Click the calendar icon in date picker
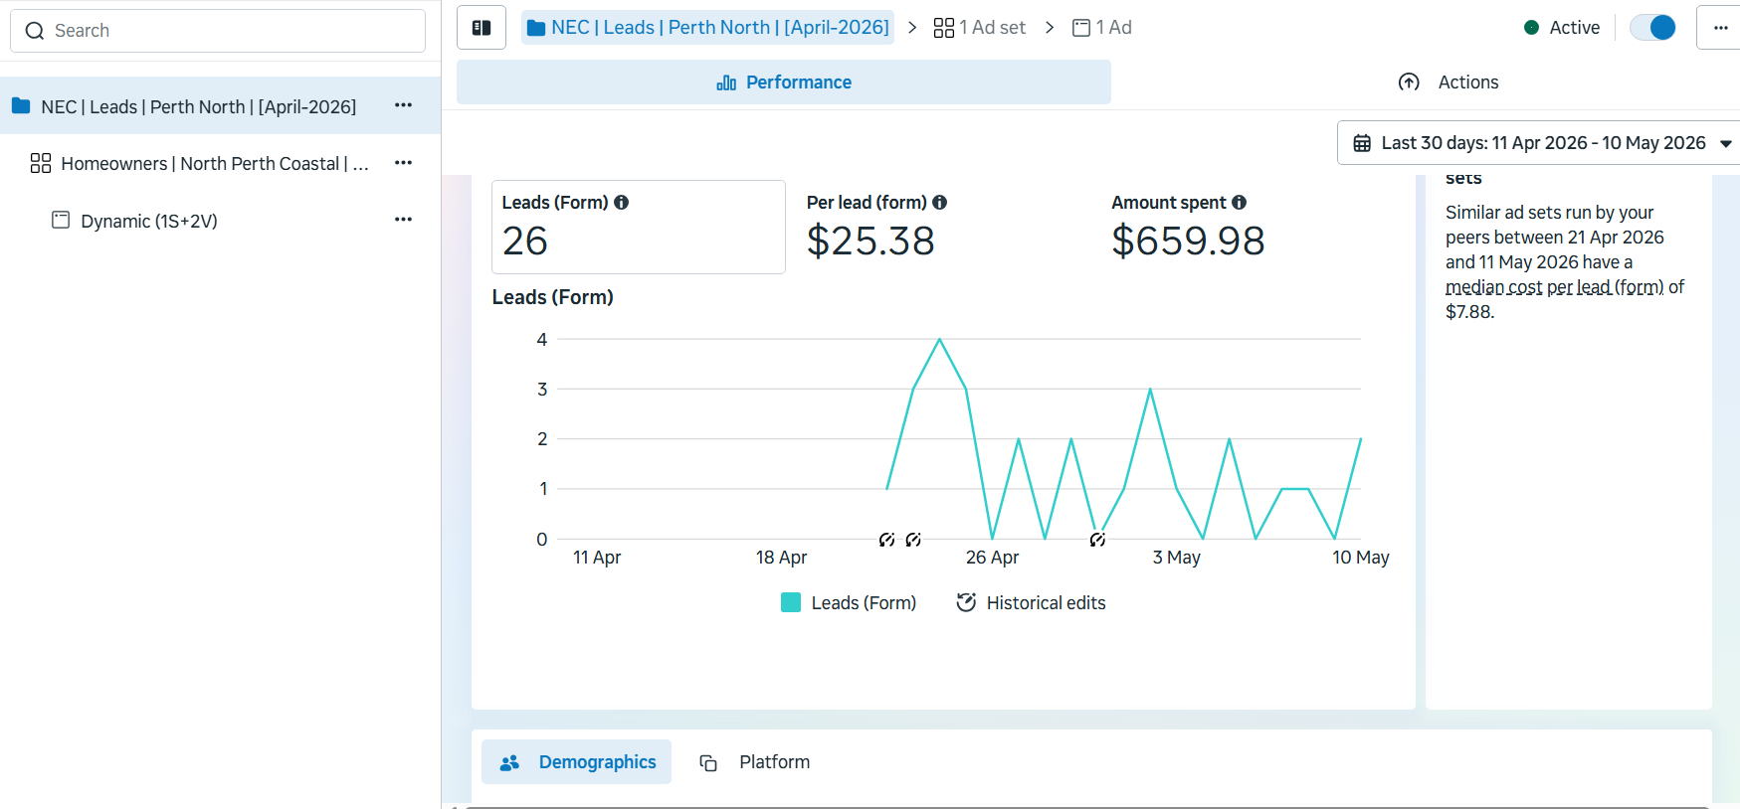1740x809 pixels. [1362, 143]
